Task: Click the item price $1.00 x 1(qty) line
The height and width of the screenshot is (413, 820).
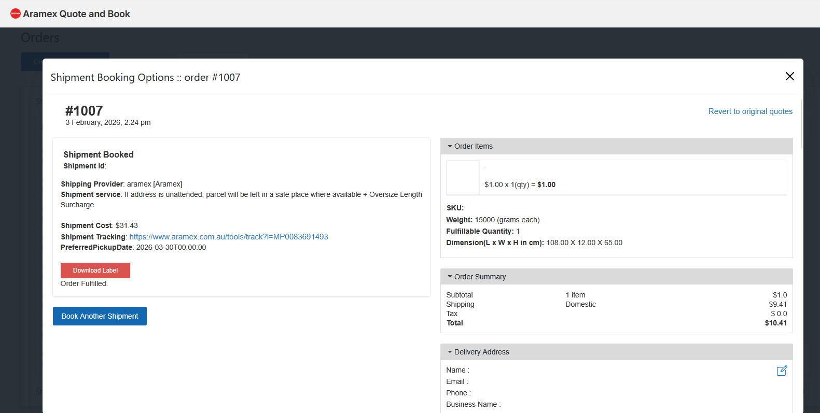Action: click(x=520, y=184)
